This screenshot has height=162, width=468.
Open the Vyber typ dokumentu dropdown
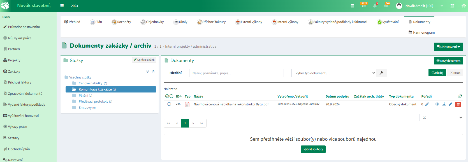coord(334,73)
